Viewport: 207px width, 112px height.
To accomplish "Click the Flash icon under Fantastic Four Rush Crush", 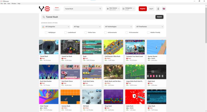I will 127,58.
